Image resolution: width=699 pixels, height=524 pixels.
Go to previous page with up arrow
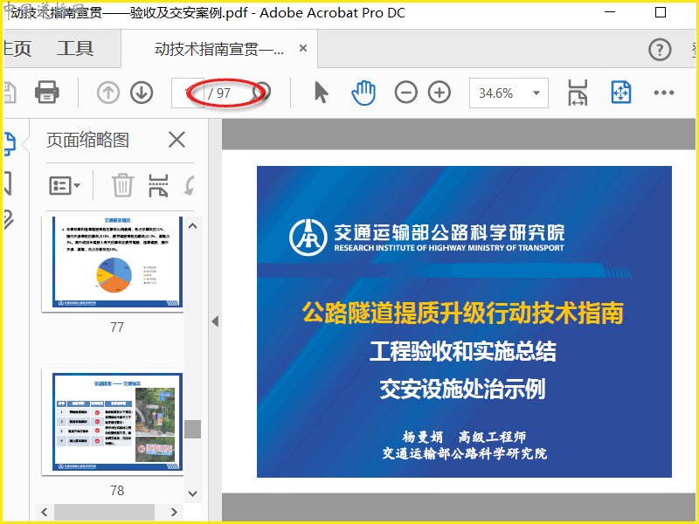click(108, 93)
